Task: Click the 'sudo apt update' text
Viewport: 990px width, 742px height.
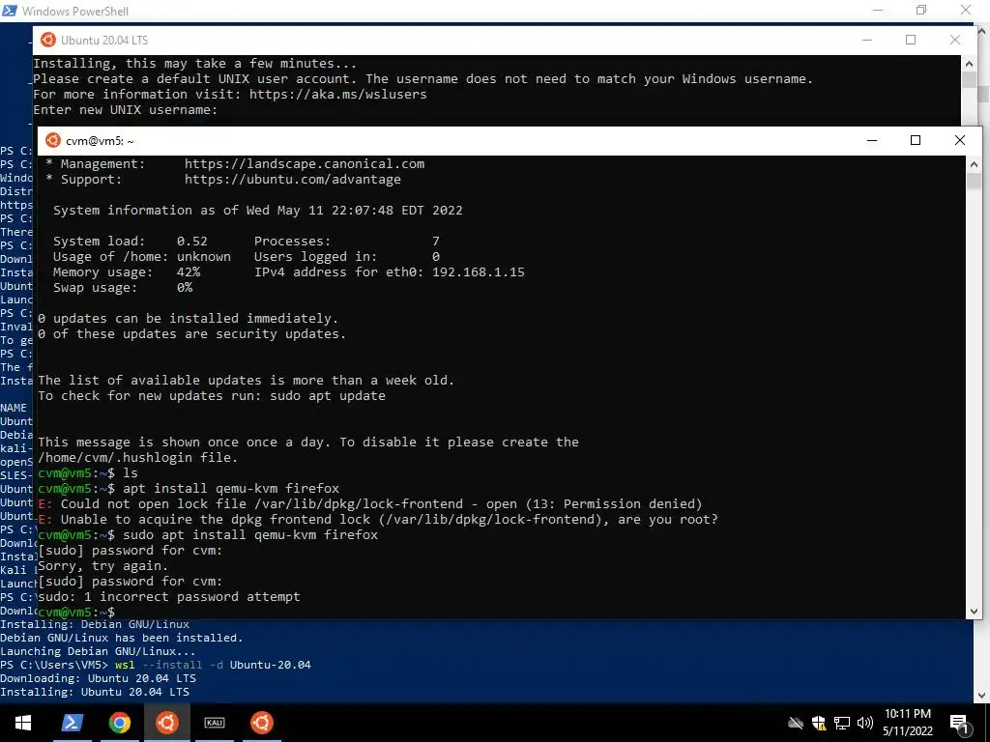Action: click(x=328, y=395)
